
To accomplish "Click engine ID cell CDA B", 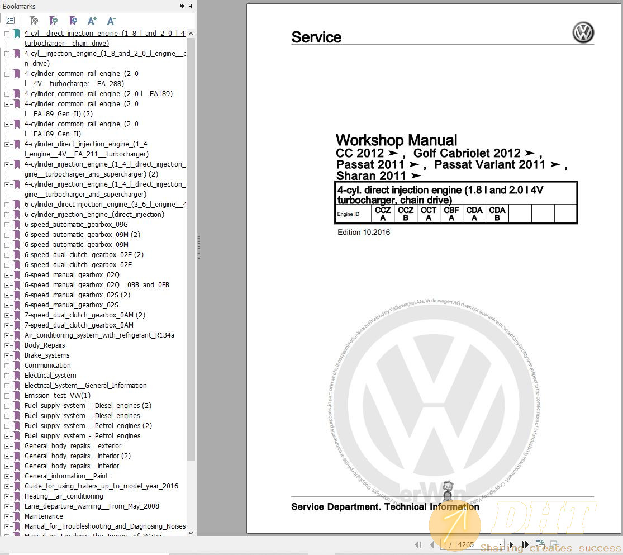I will pos(497,214).
